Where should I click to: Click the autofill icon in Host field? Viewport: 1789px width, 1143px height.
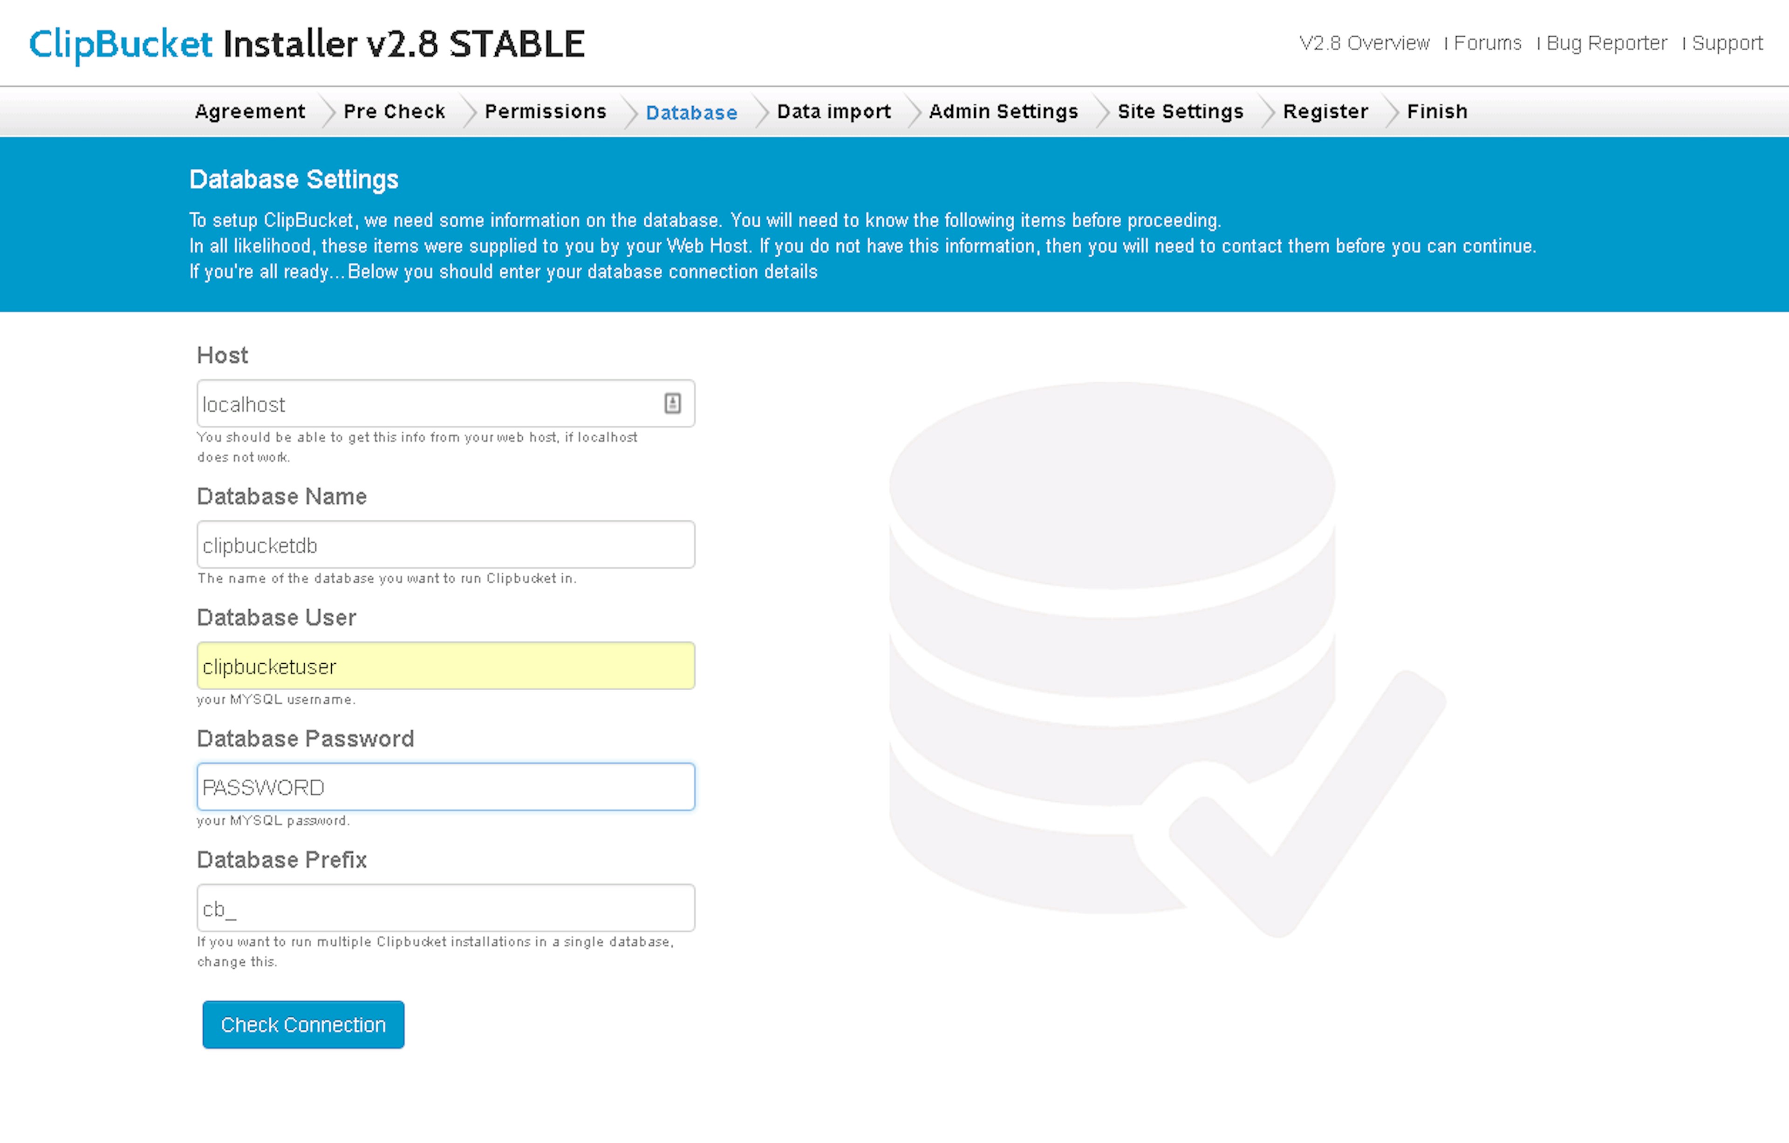click(672, 403)
